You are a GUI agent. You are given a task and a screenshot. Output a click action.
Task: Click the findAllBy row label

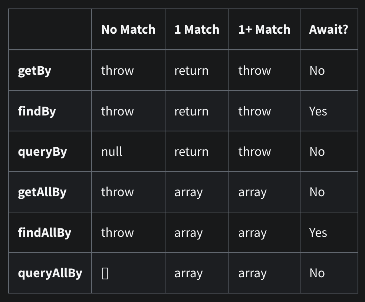click(x=45, y=233)
